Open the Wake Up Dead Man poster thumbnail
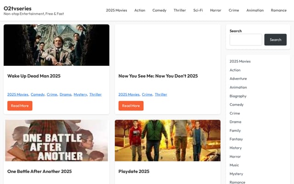 tap(57, 45)
